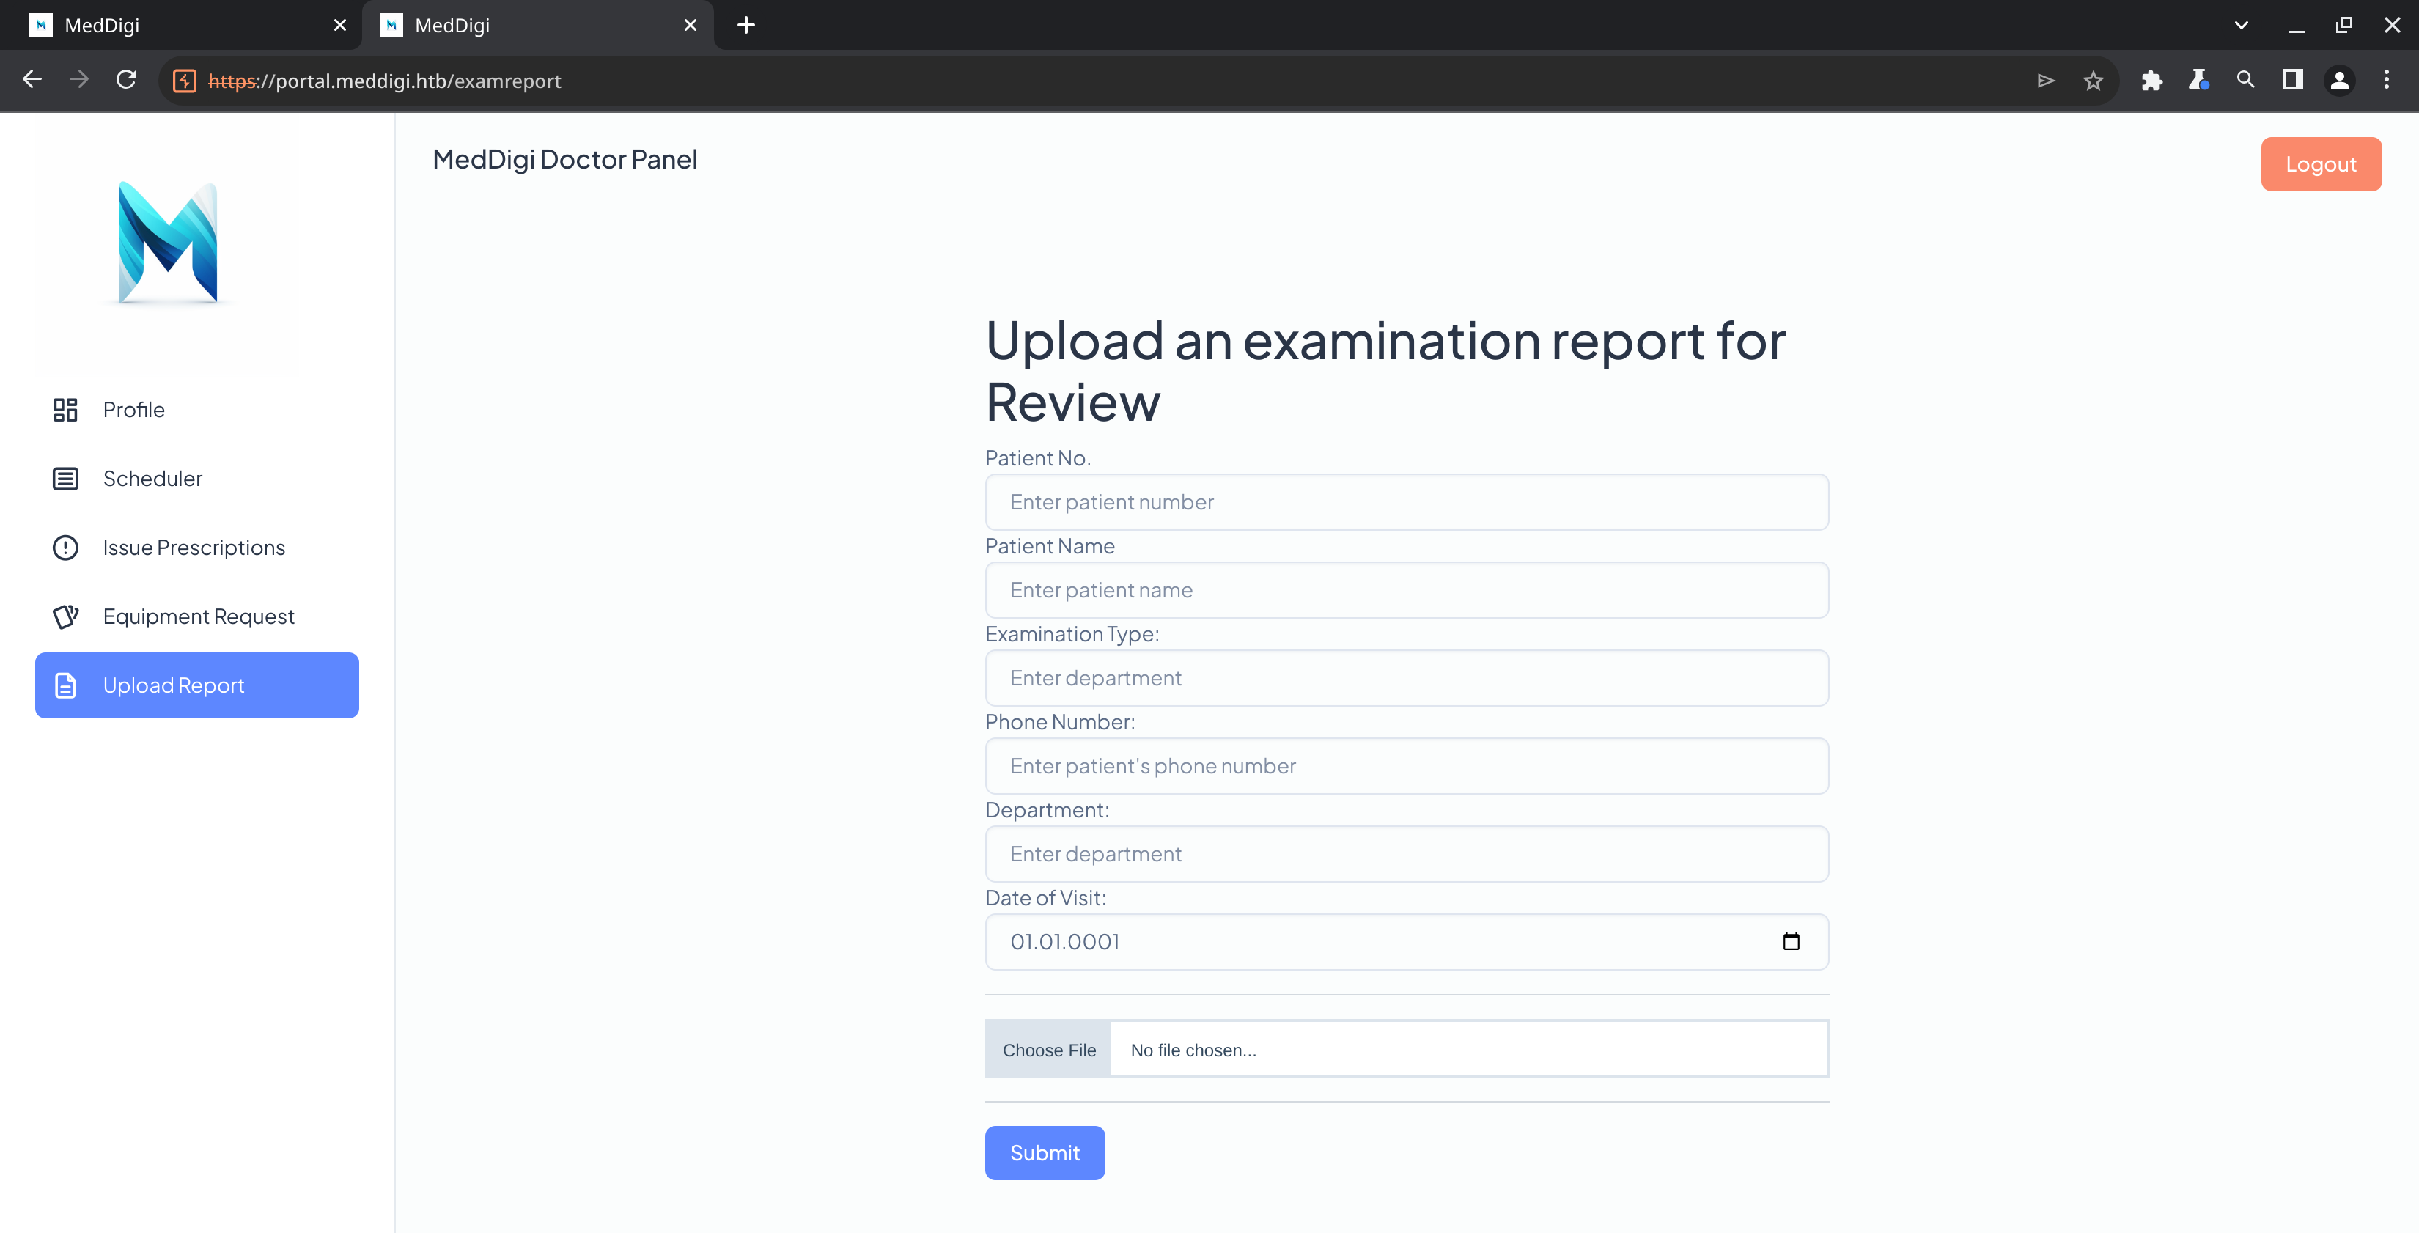Screen dimensions: 2419x1233
Task: Open the browser Extensions puzzle icon
Action: point(2151,81)
